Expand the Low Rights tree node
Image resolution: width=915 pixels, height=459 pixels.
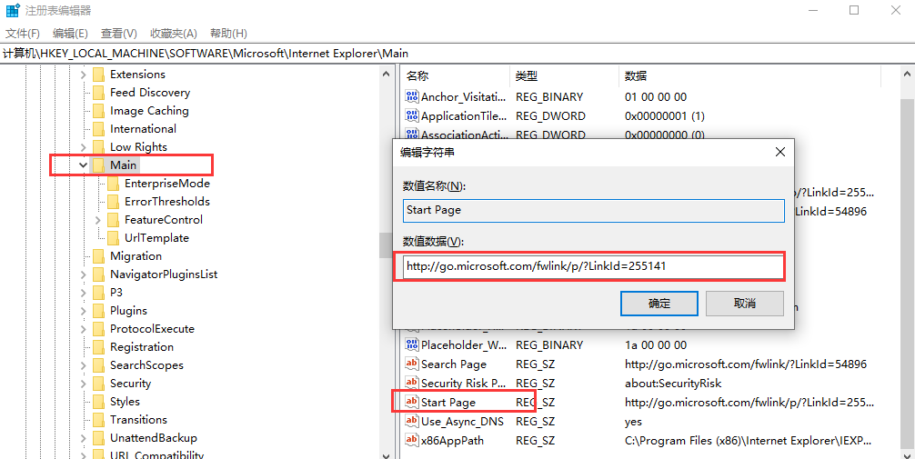(x=83, y=147)
